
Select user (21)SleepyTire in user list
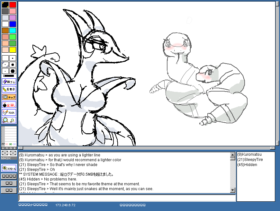250,160
